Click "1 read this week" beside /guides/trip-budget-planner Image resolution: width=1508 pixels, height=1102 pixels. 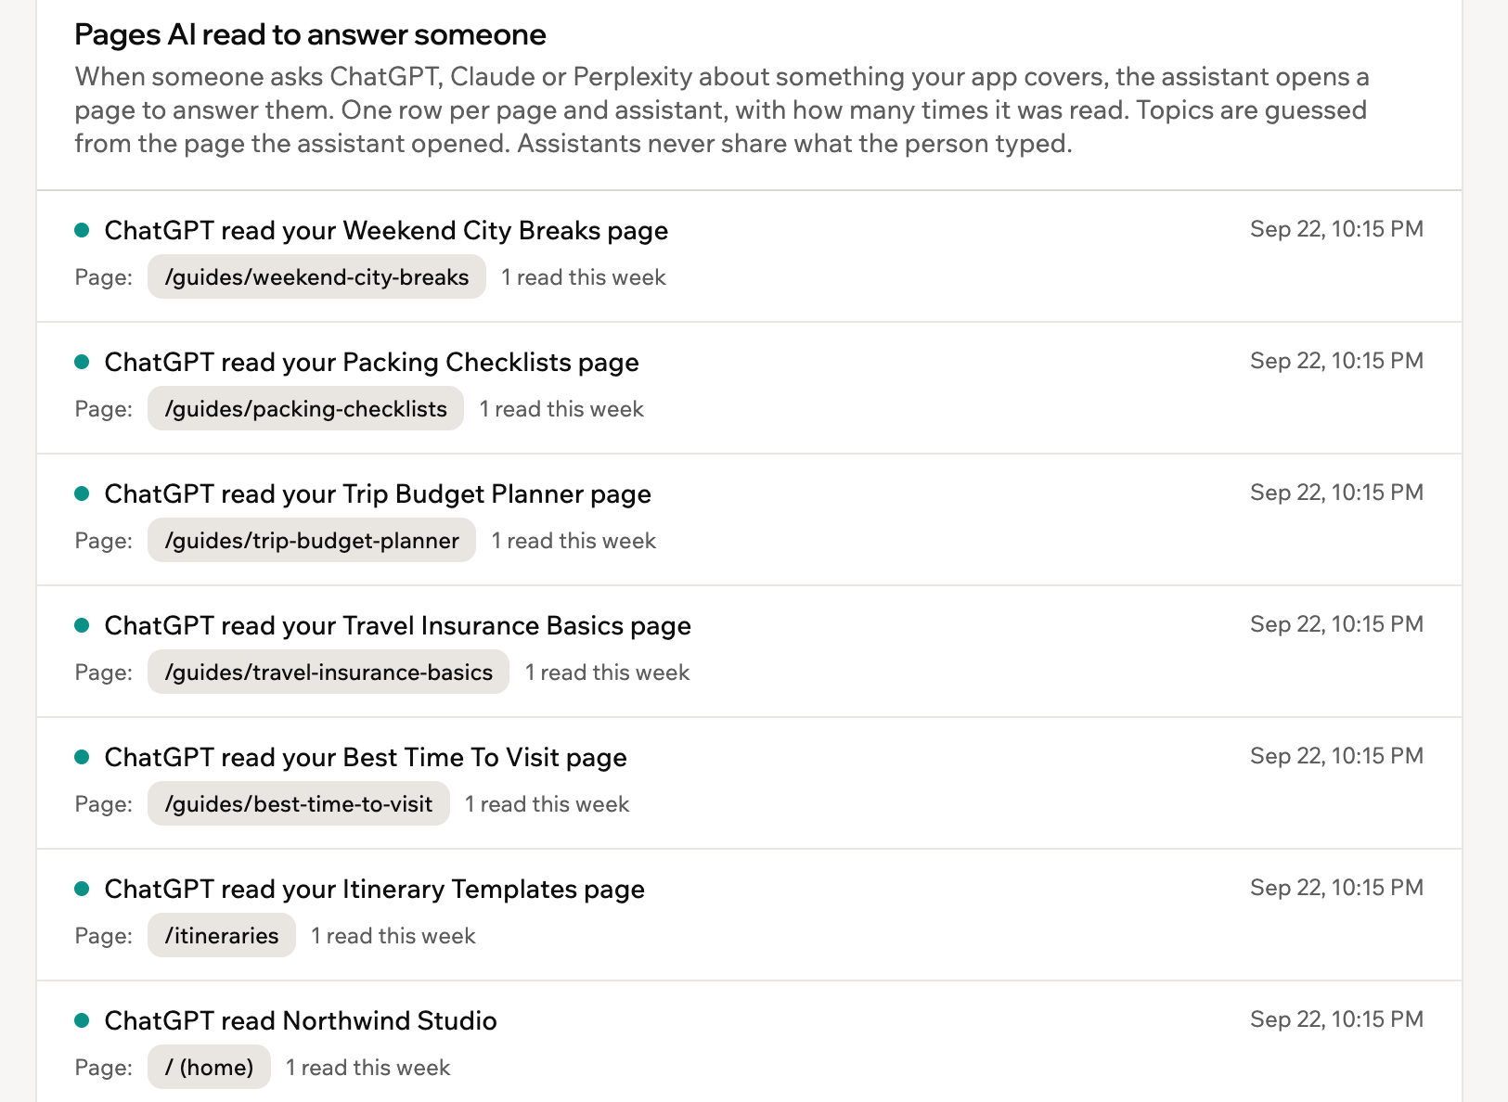point(574,541)
